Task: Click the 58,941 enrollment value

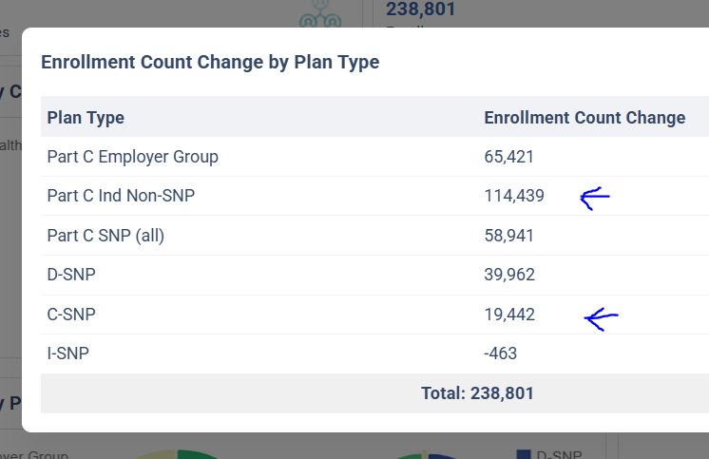Action: pyautogui.click(x=509, y=236)
